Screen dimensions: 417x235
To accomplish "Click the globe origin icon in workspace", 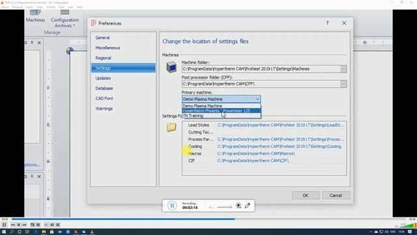I will coord(70,50).
